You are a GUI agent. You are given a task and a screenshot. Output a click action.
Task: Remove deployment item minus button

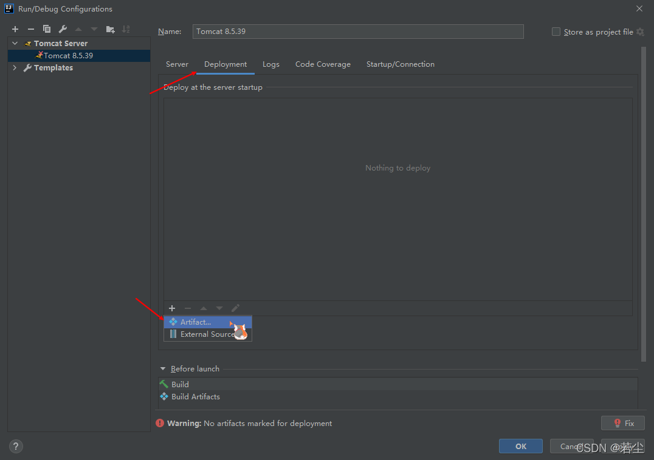coord(188,308)
